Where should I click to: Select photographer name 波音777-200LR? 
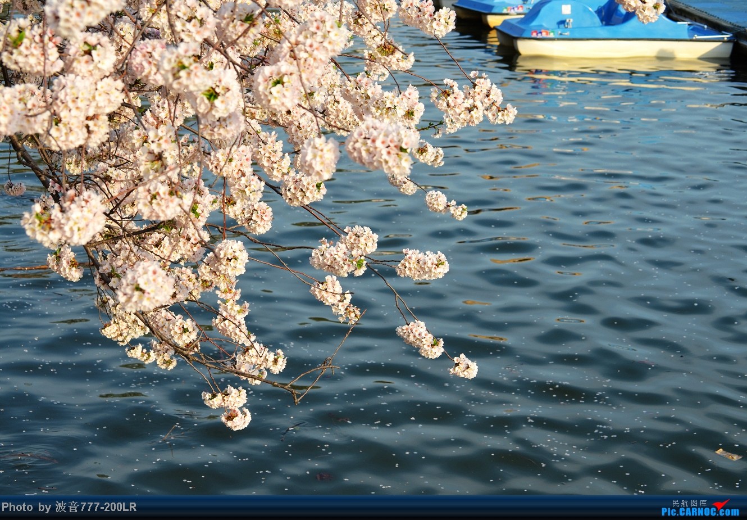point(95,507)
